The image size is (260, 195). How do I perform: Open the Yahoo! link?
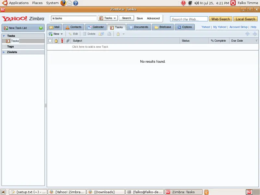pos(206,27)
